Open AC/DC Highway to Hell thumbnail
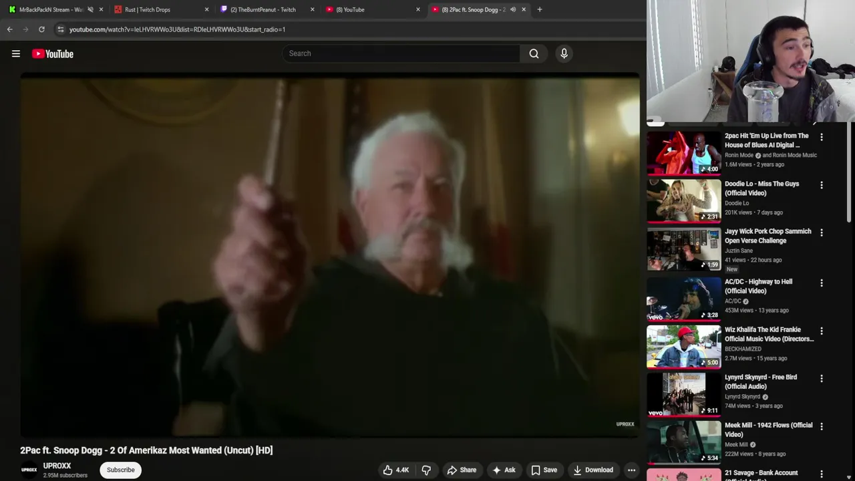Viewport: 855px width, 481px height. (x=684, y=299)
